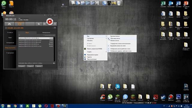Choose Обновить in the desktop context menu
192x108 pixels.
coord(95,41)
